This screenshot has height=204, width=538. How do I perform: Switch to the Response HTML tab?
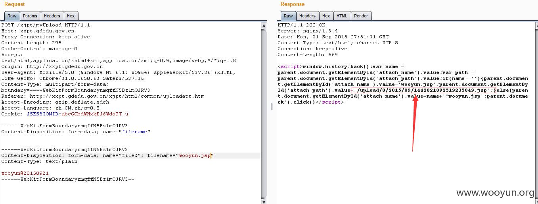342,16
